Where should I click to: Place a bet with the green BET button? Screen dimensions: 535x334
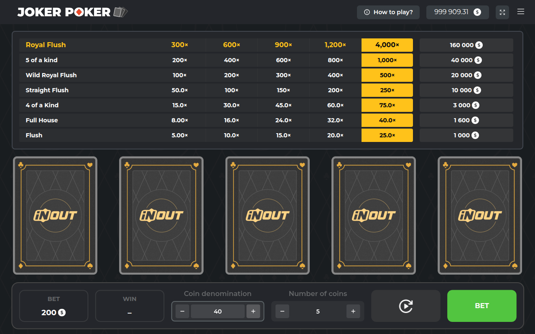coord(482,306)
